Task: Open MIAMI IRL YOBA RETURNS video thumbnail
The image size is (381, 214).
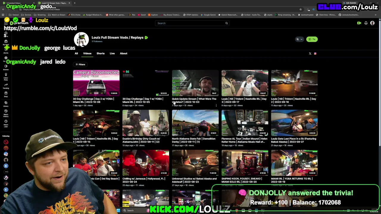Action: coord(294,163)
